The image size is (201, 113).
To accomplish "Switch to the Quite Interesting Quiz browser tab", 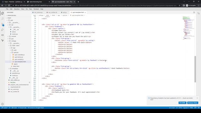I will [x=38, y=2].
